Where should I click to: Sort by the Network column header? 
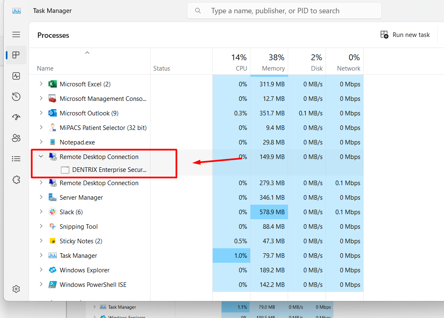[x=345, y=62]
